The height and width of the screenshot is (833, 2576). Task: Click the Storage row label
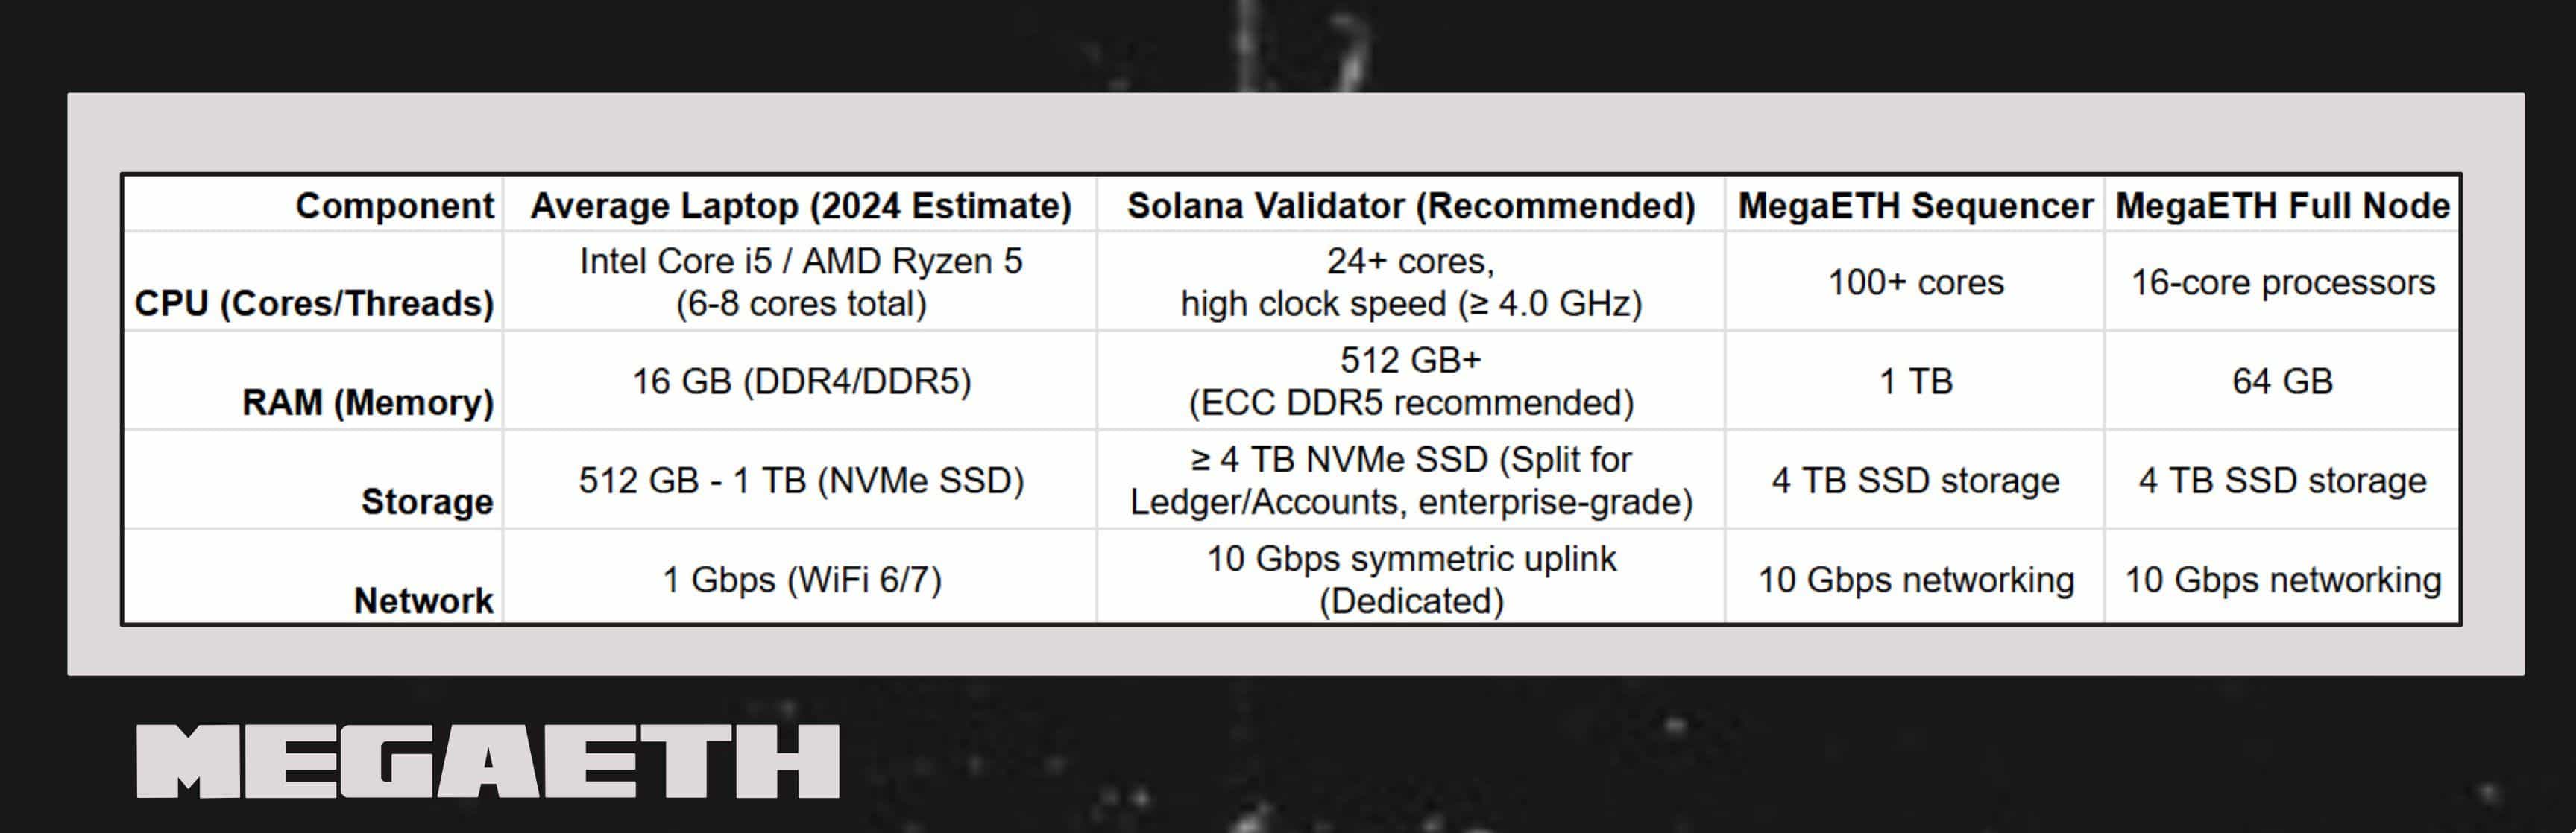[x=427, y=501]
